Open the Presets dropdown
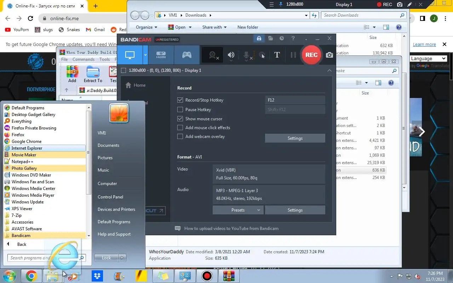This screenshot has width=453, height=283. (238, 210)
